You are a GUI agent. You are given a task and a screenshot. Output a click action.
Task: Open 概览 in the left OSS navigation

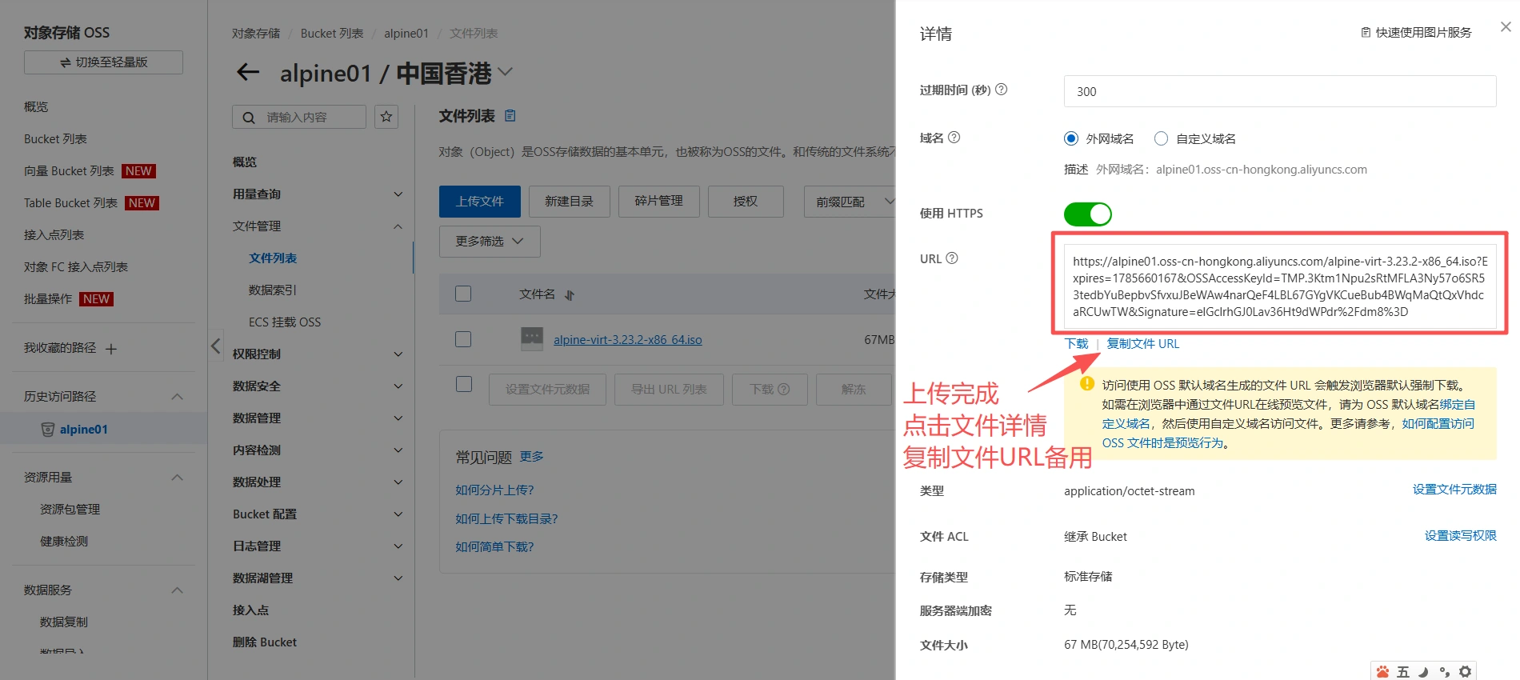(x=36, y=107)
